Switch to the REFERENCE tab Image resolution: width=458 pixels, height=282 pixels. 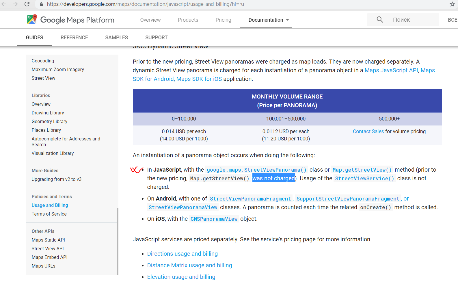[x=74, y=38]
